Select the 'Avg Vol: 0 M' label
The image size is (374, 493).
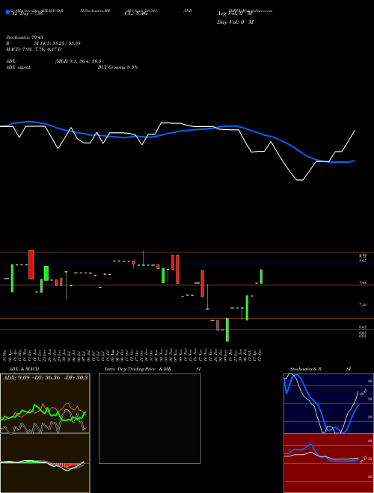[x=234, y=13]
